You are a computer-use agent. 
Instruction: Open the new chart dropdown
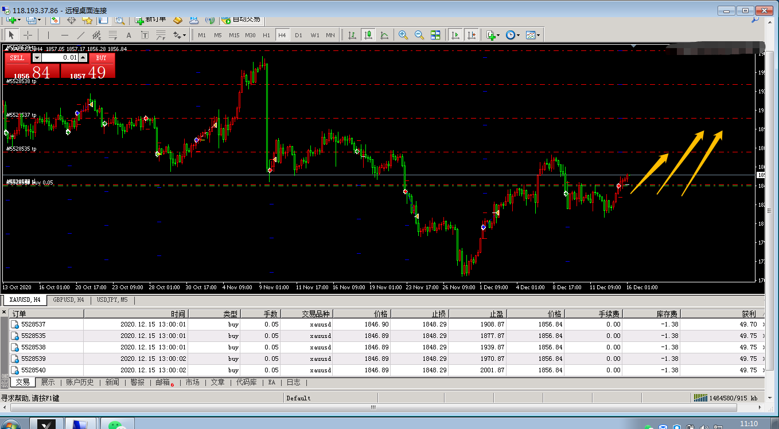tap(14, 20)
